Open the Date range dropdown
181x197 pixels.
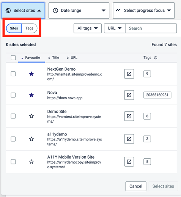(79, 11)
